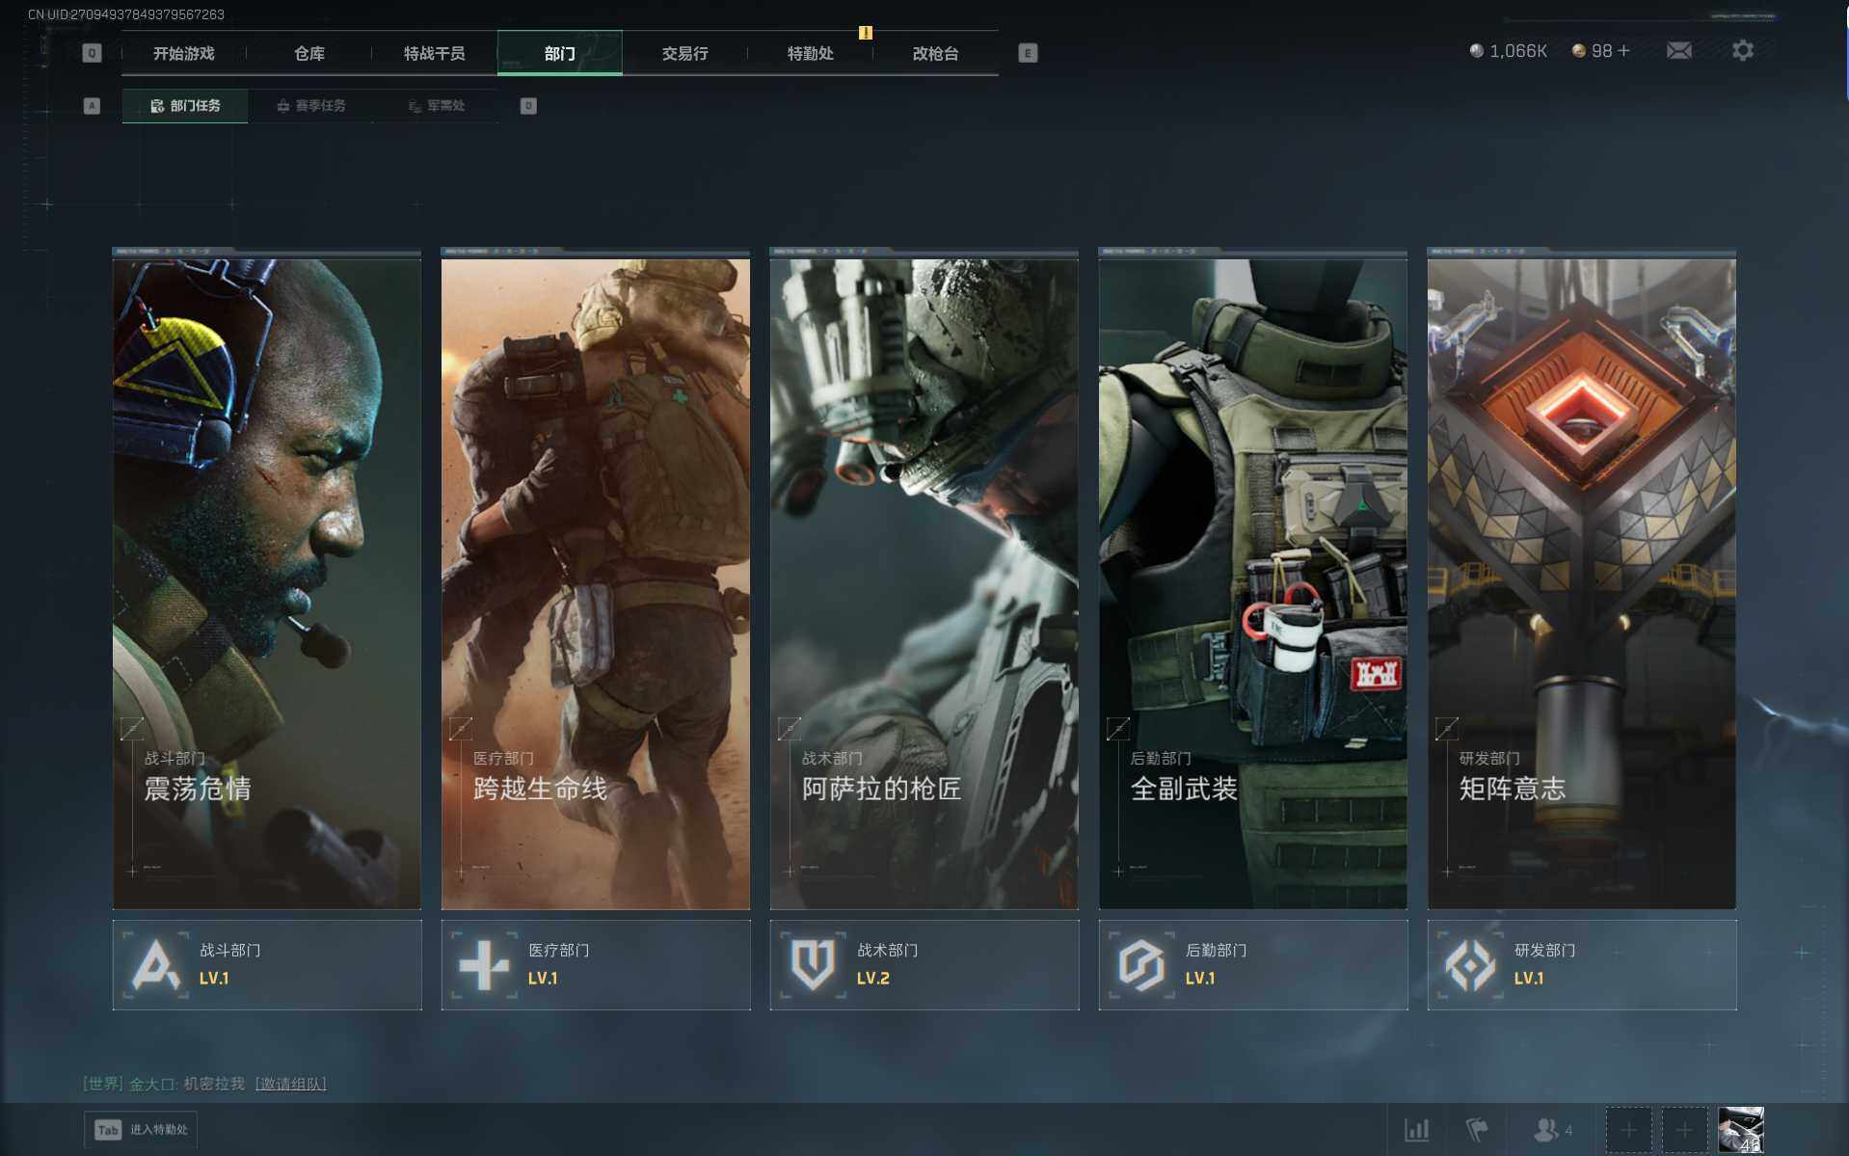Image resolution: width=1849 pixels, height=1156 pixels.
Task: Switch to the 仓库 tab
Action: 309,53
